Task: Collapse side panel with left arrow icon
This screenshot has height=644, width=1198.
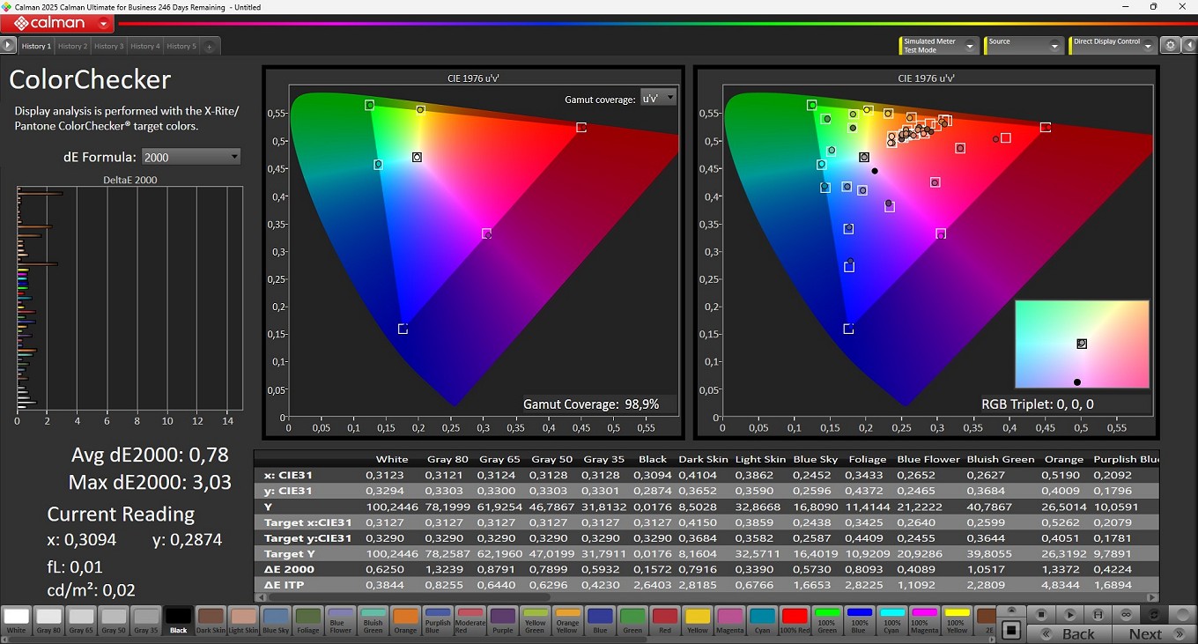Action: (x=1188, y=45)
